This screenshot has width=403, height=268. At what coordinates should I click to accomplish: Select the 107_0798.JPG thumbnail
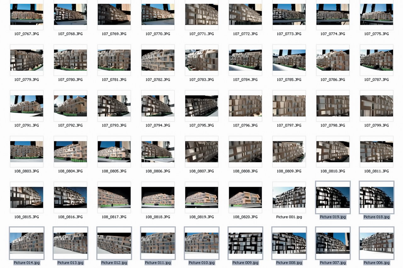click(x=333, y=106)
